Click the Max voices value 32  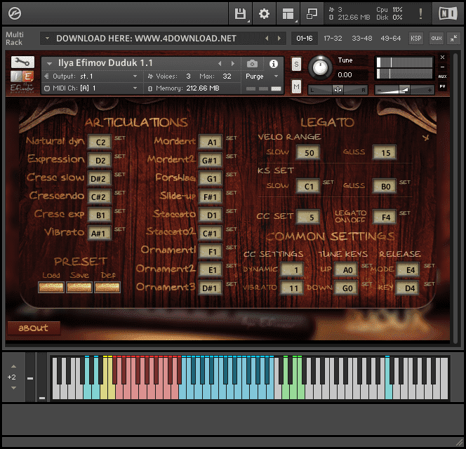(x=227, y=76)
